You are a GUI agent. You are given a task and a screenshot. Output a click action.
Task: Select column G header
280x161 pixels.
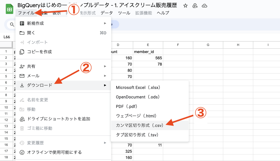tap(208, 45)
